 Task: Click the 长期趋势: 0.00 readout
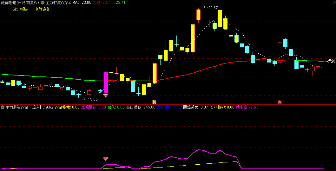(222, 107)
